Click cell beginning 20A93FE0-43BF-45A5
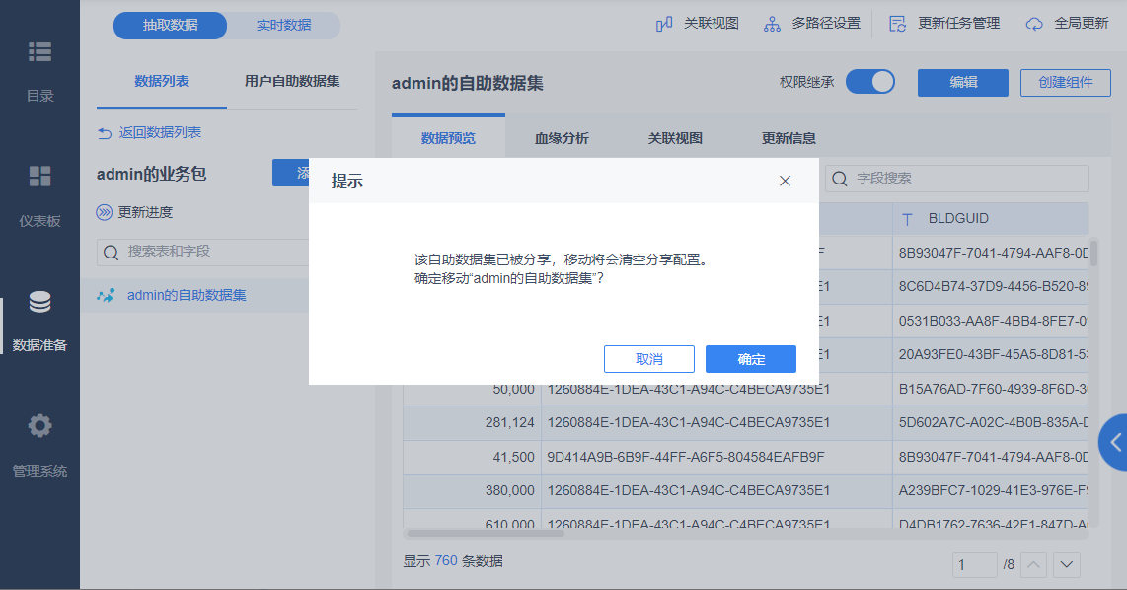1127x590 pixels. [993, 355]
